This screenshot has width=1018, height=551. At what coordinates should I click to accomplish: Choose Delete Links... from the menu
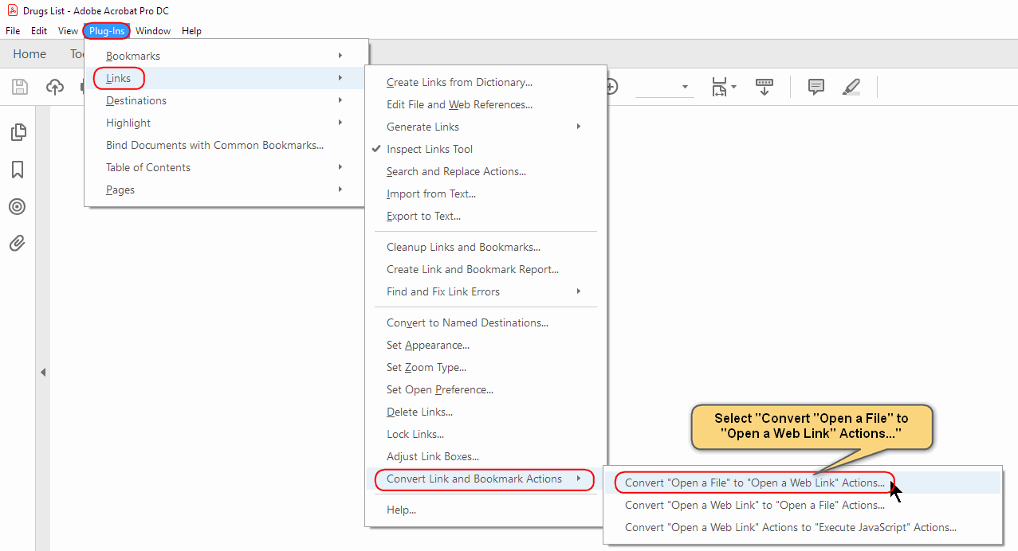(x=419, y=412)
